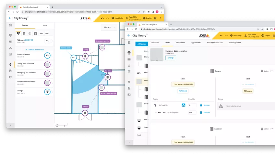The width and height of the screenshot is (275, 154).
Task: Open the Accessories tab
Action: [x=180, y=43]
